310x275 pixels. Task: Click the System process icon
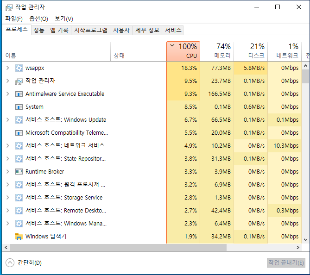[x=19, y=107]
